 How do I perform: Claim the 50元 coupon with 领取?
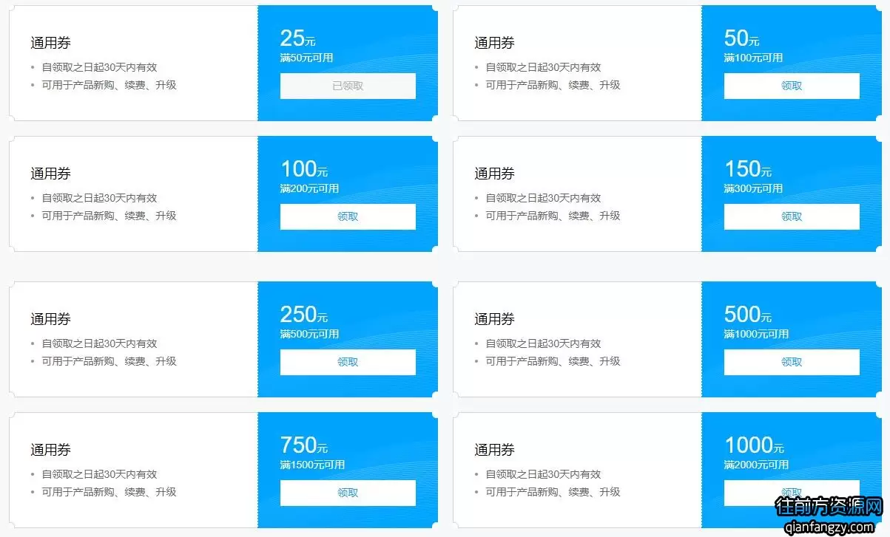click(792, 86)
